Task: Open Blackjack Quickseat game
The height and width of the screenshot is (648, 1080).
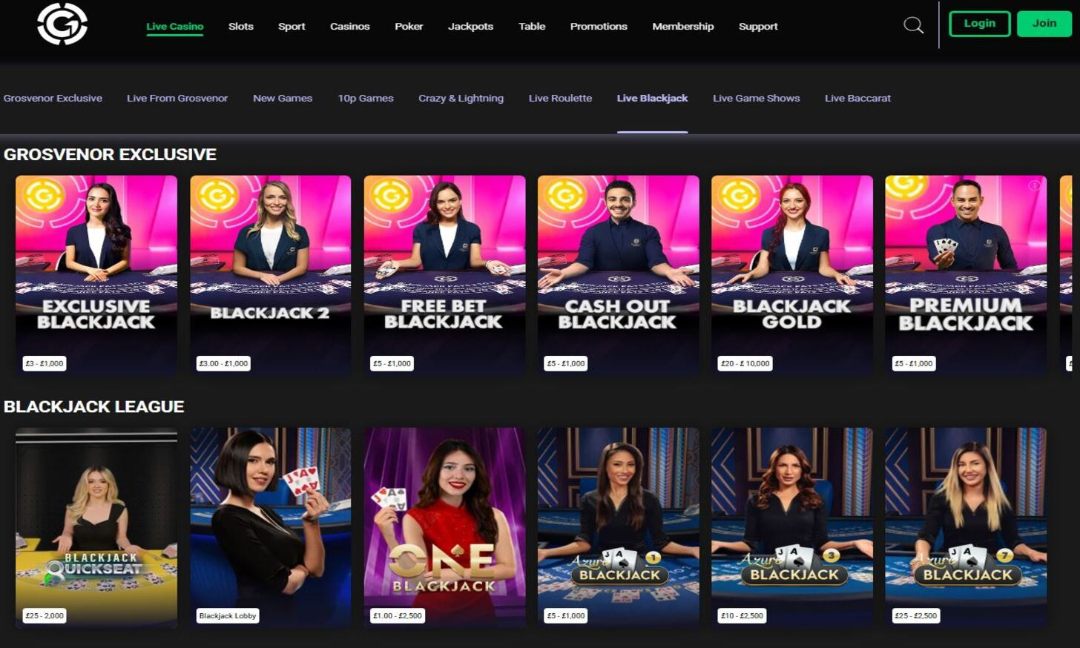Action: (96, 526)
